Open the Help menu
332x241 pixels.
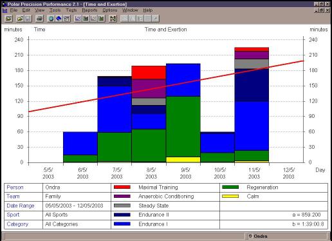pyautogui.click(x=148, y=10)
